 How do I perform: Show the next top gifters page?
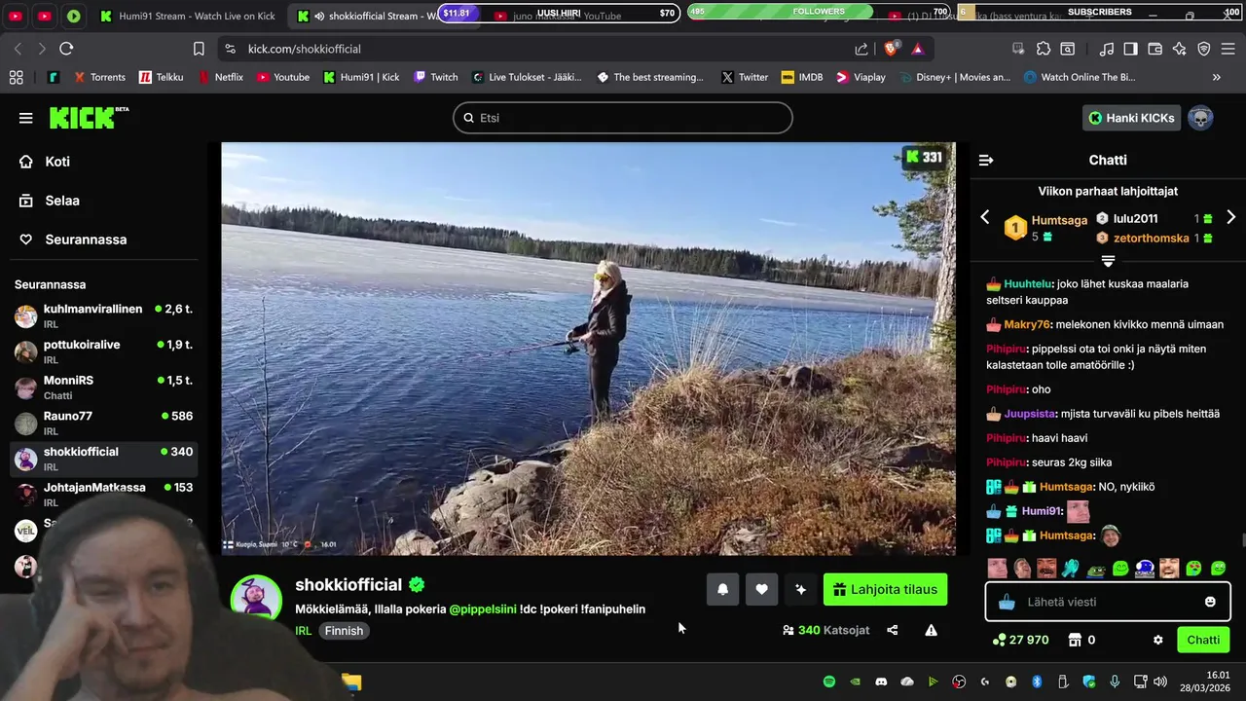(x=1230, y=217)
